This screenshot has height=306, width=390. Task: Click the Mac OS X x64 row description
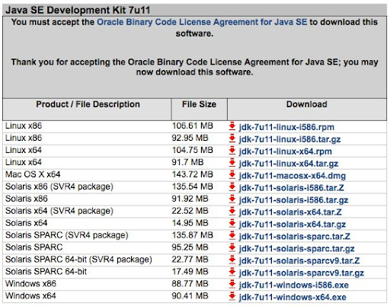click(x=33, y=174)
